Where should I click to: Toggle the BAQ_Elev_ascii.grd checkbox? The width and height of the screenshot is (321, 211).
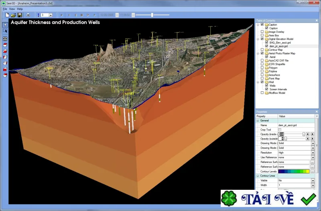[x=266, y=42]
